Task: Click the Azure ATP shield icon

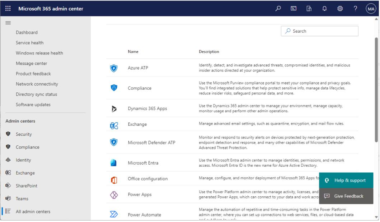Action: click(x=114, y=68)
